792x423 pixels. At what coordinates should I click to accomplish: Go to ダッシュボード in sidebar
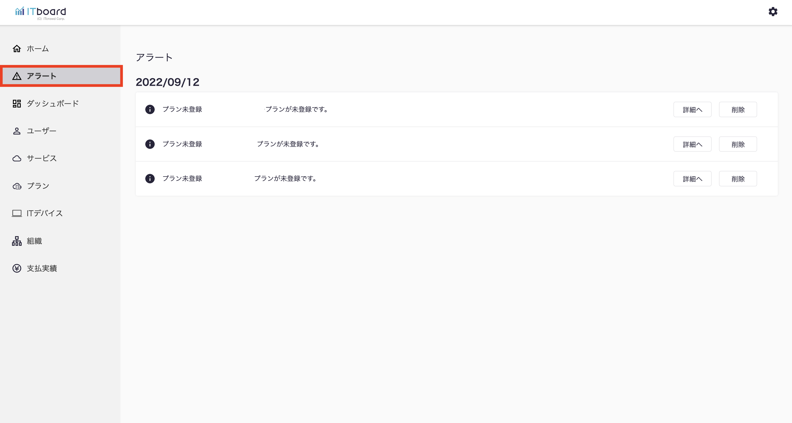tap(53, 104)
